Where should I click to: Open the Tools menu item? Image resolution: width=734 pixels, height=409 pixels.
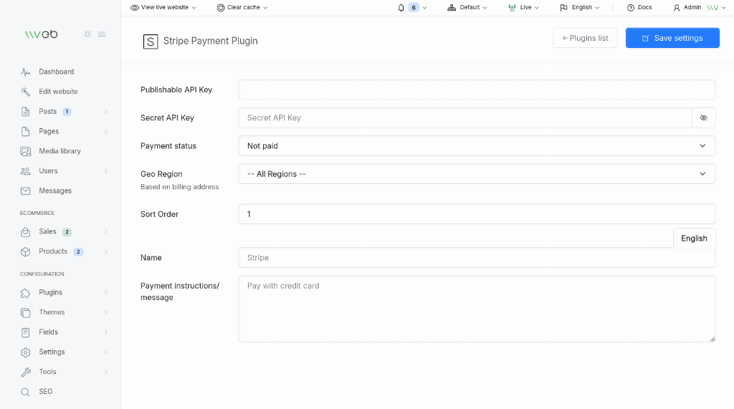click(x=47, y=372)
